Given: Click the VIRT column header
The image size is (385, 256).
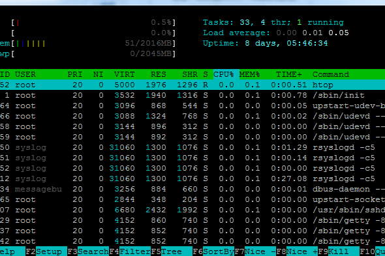Looking at the screenshot, I should tap(124, 74).
